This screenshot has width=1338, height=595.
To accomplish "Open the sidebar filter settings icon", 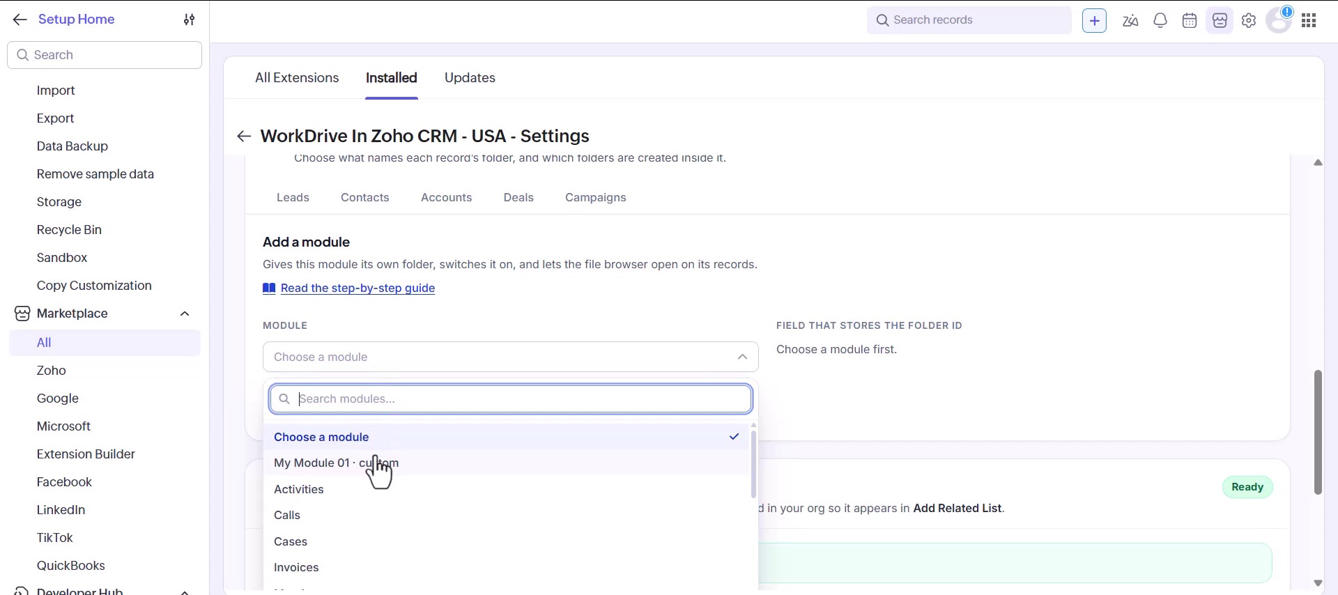I will click(x=189, y=20).
